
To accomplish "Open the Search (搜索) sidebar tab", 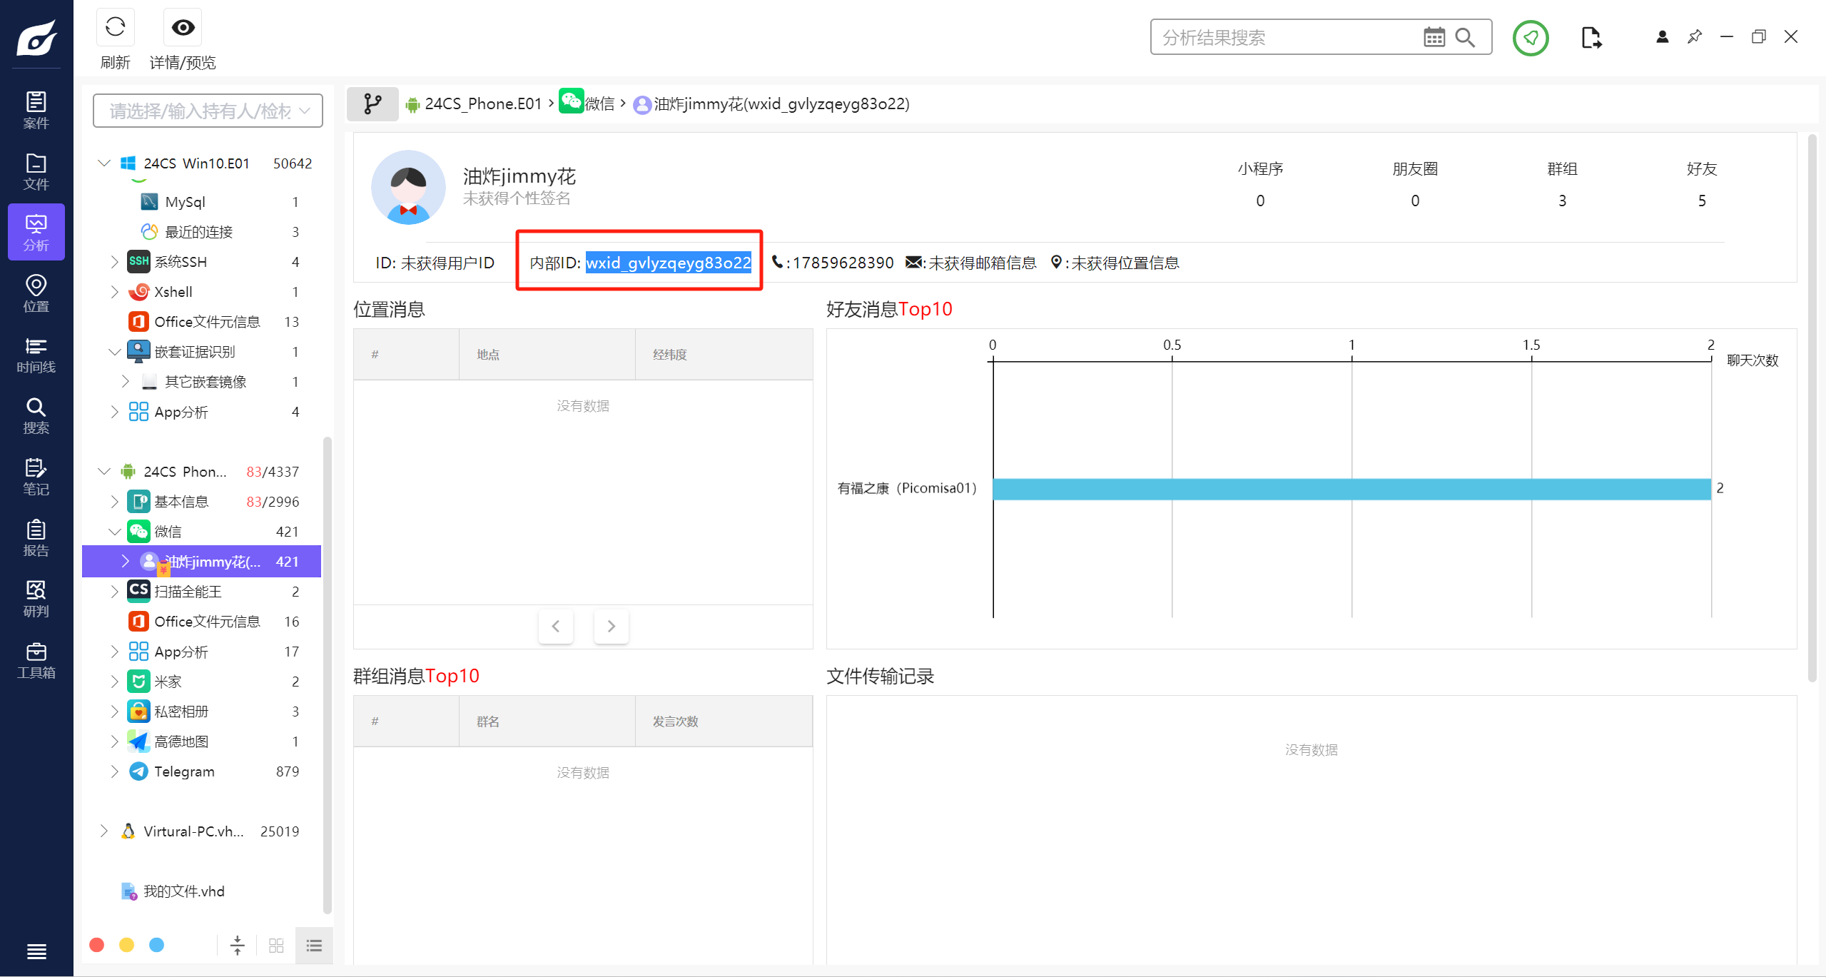I will (x=36, y=416).
